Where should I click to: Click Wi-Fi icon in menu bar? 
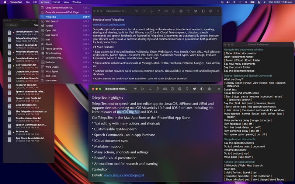tap(240, 2)
